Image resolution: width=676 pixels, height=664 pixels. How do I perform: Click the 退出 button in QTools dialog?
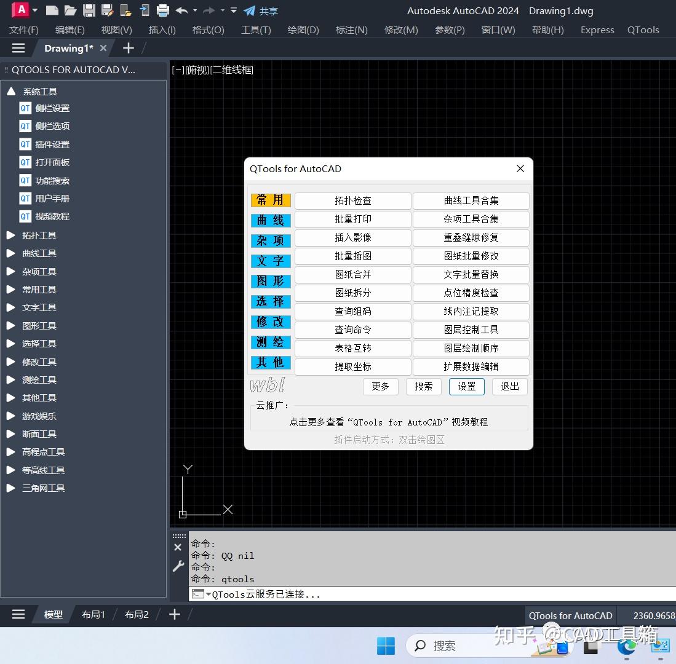pos(509,387)
